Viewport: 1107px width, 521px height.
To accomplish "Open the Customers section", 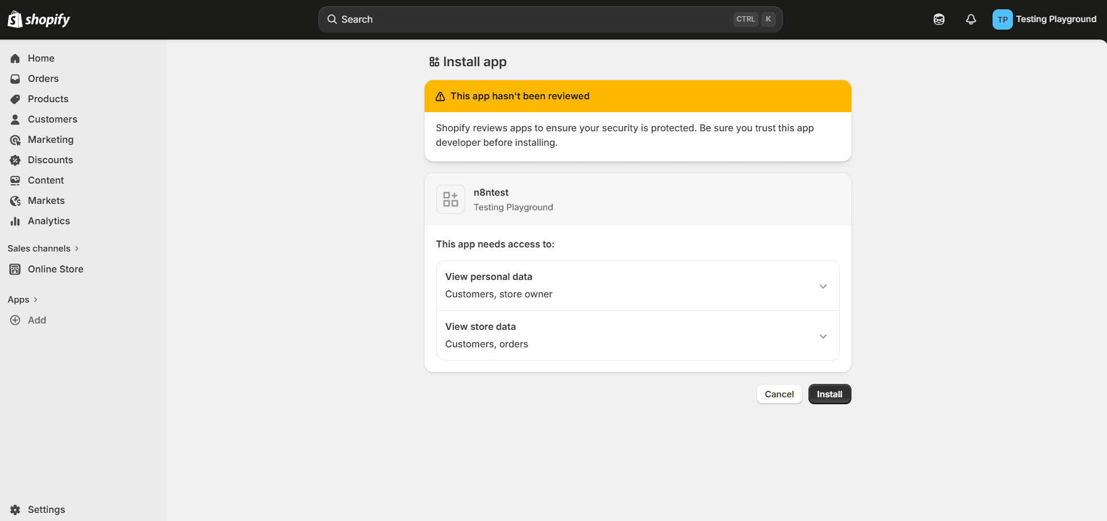I will pos(52,120).
